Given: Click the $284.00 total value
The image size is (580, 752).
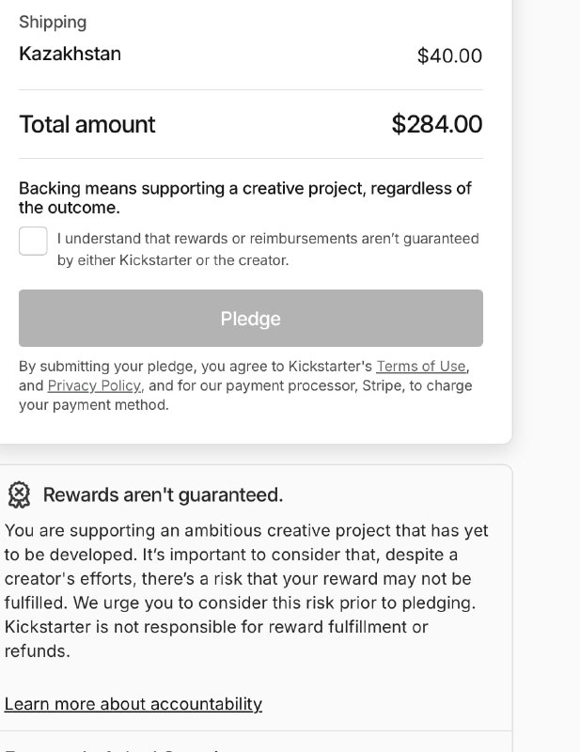Looking at the screenshot, I should coord(436,124).
